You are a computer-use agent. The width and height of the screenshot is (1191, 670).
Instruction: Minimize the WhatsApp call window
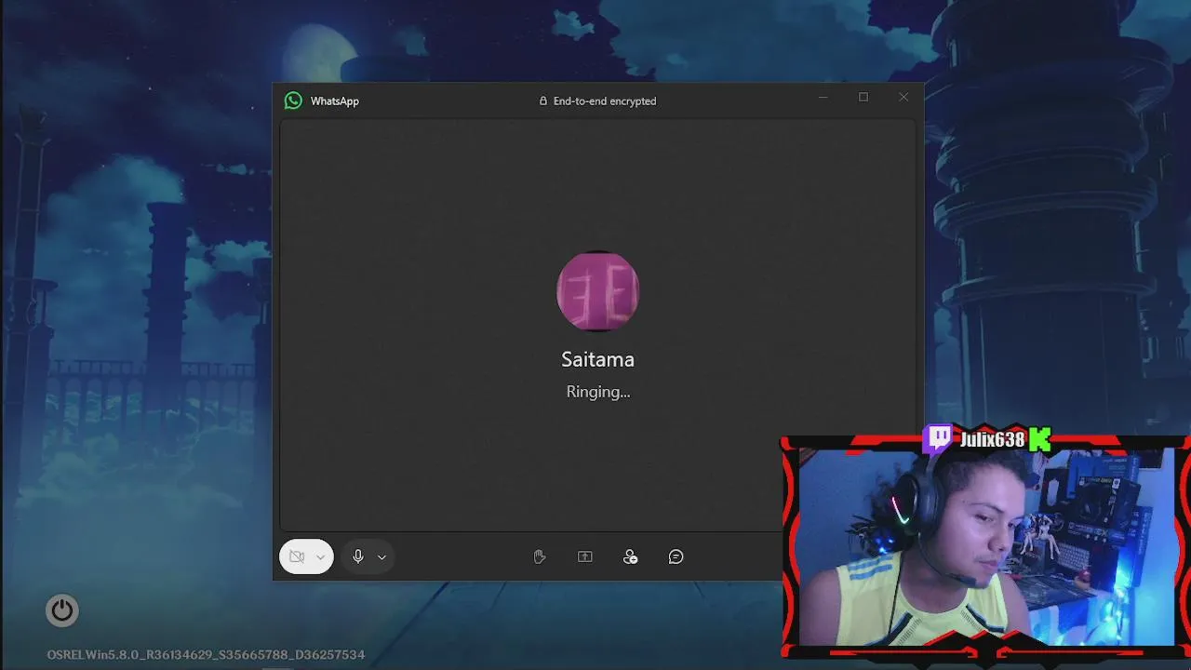tap(823, 97)
